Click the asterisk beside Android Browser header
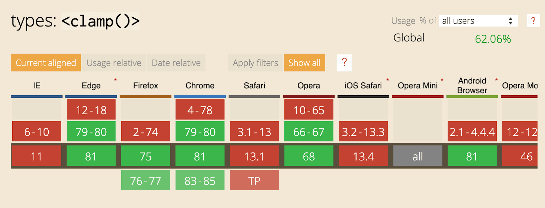The height and width of the screenshot is (208, 545). coord(496,80)
